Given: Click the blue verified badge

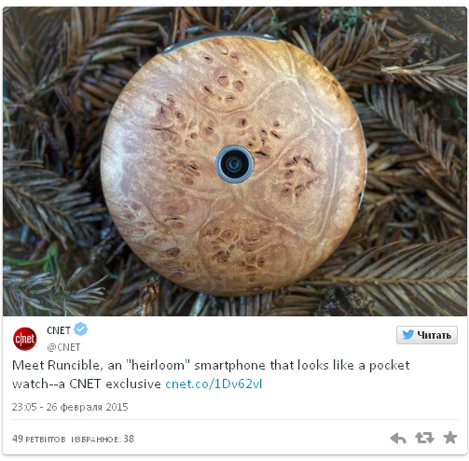Looking at the screenshot, I should (x=81, y=329).
